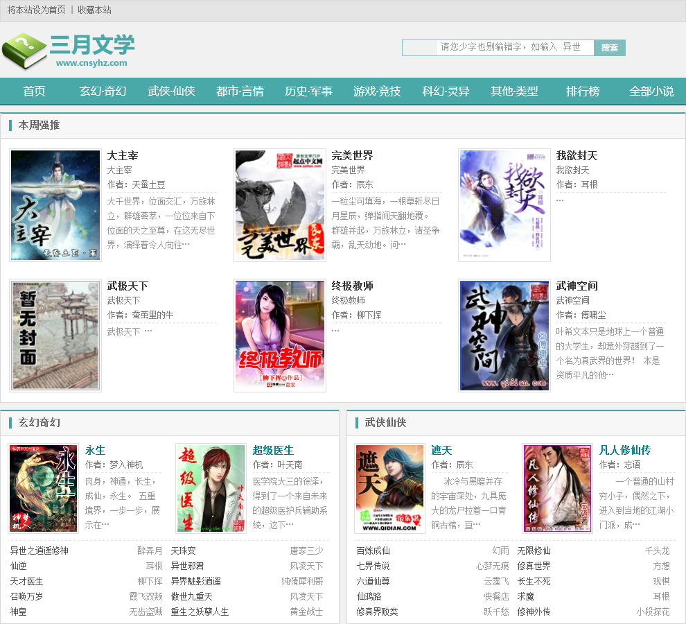The image size is (686, 624).
Task: Open 长生不死 in the list
Action: tap(534, 581)
